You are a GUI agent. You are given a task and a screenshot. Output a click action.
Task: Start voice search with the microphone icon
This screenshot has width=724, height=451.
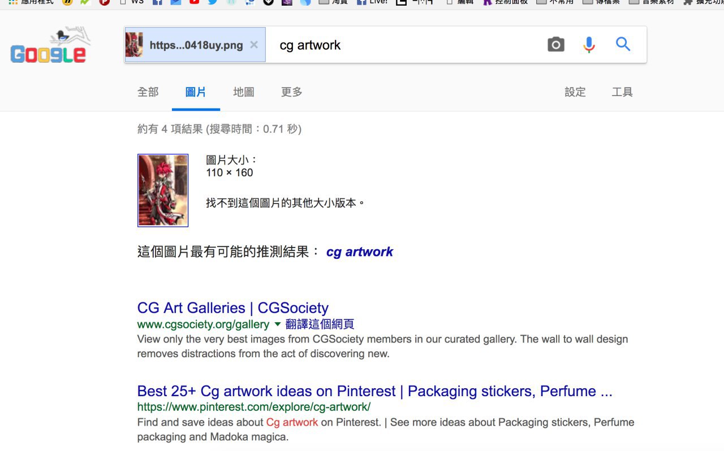589,45
